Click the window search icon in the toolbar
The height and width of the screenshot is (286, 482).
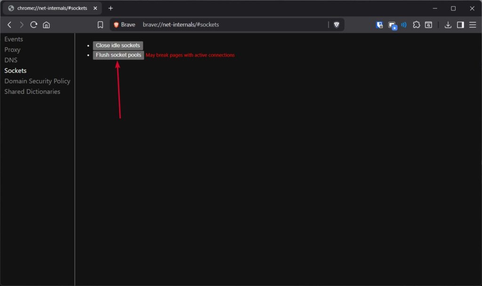[428, 25]
